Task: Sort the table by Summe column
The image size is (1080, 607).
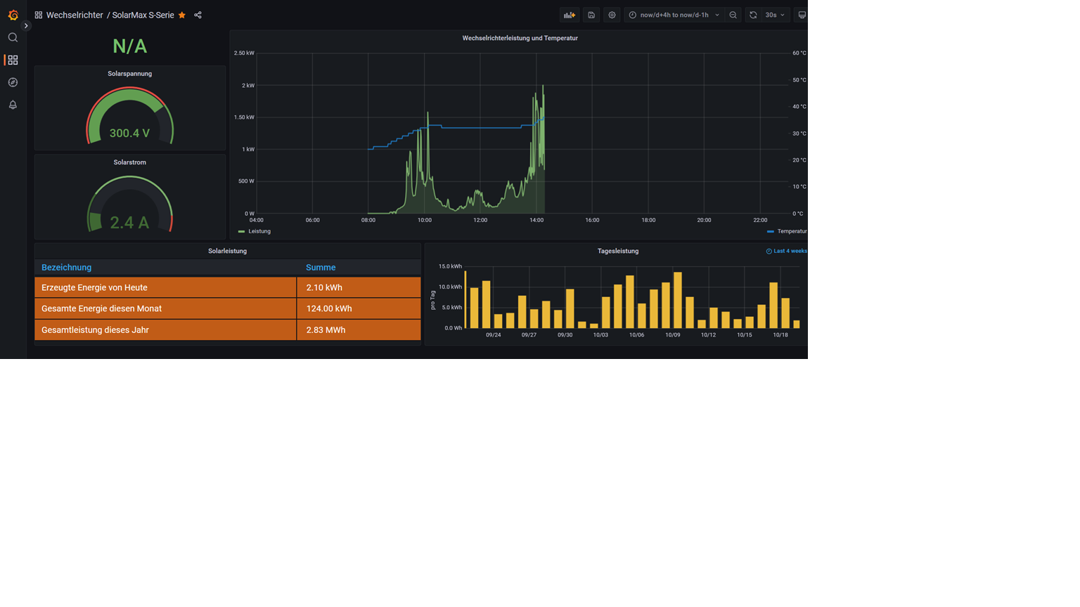Action: point(321,267)
